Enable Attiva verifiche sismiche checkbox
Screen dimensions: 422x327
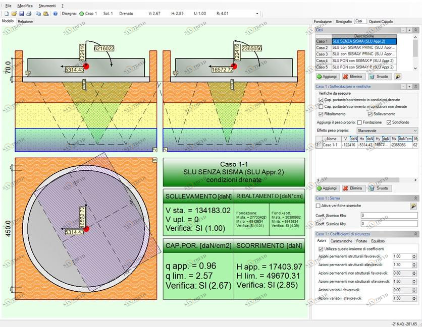(318, 206)
